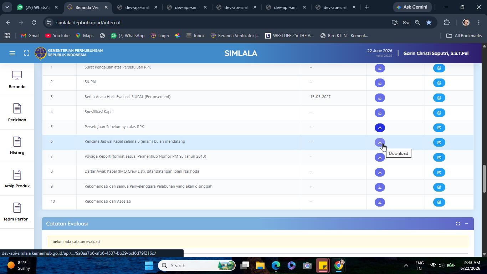
Task: Download Daftar Awak Kapal crew list
Action: (380, 172)
